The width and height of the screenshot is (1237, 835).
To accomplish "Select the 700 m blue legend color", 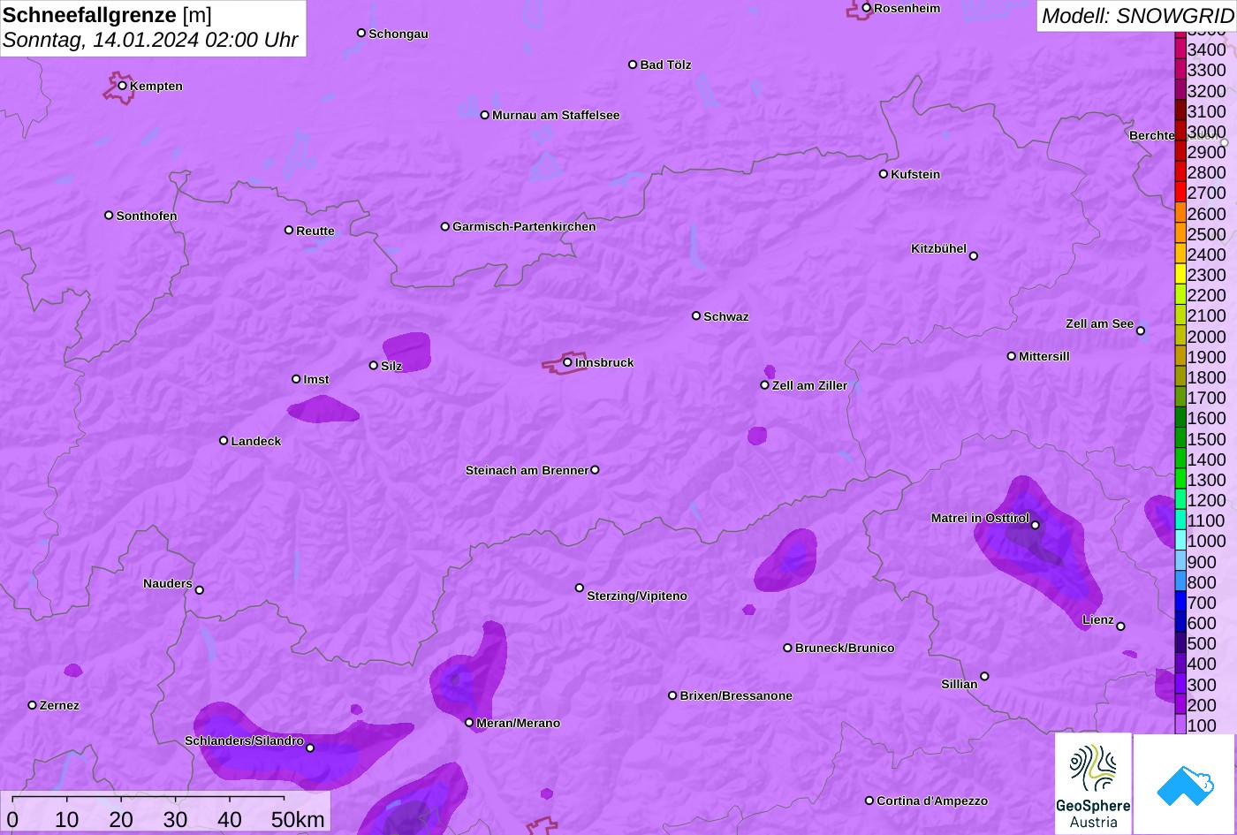I will tap(1180, 603).
